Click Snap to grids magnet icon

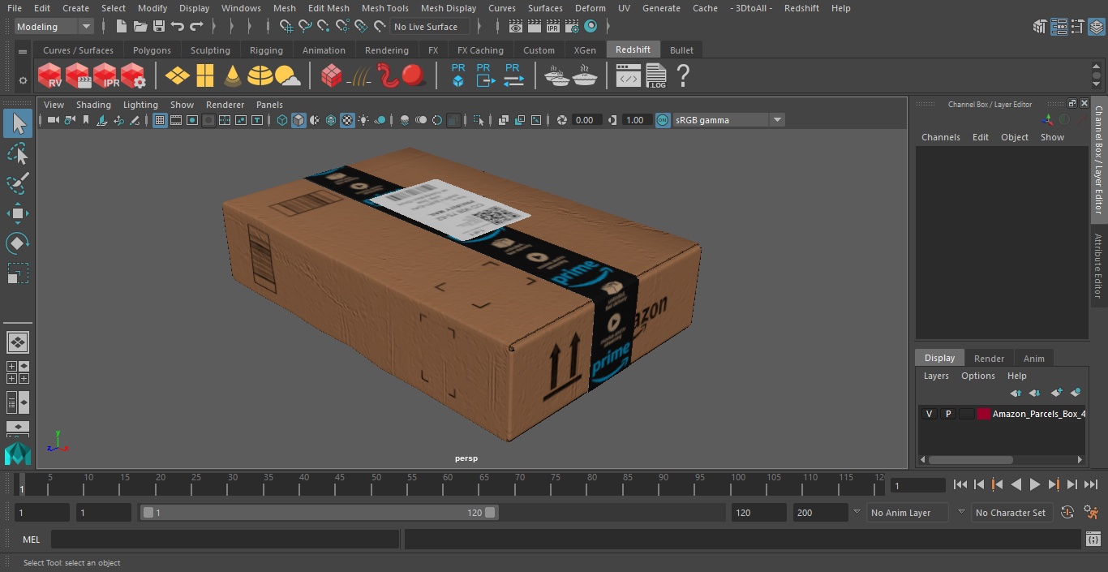[286, 27]
